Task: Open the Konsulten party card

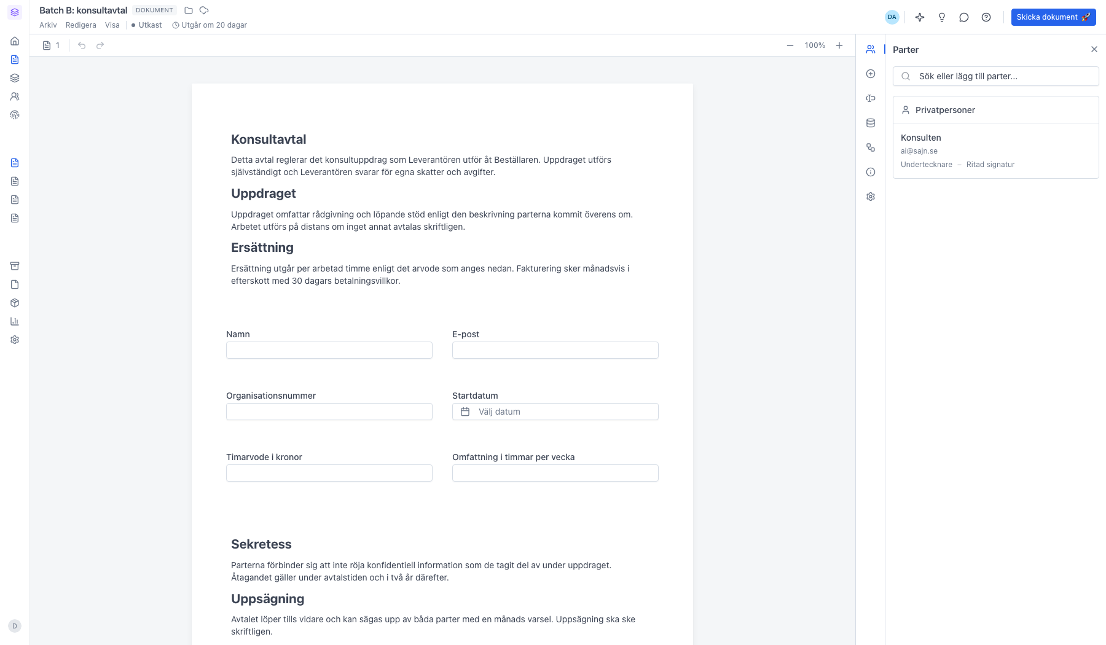Action: click(996, 151)
